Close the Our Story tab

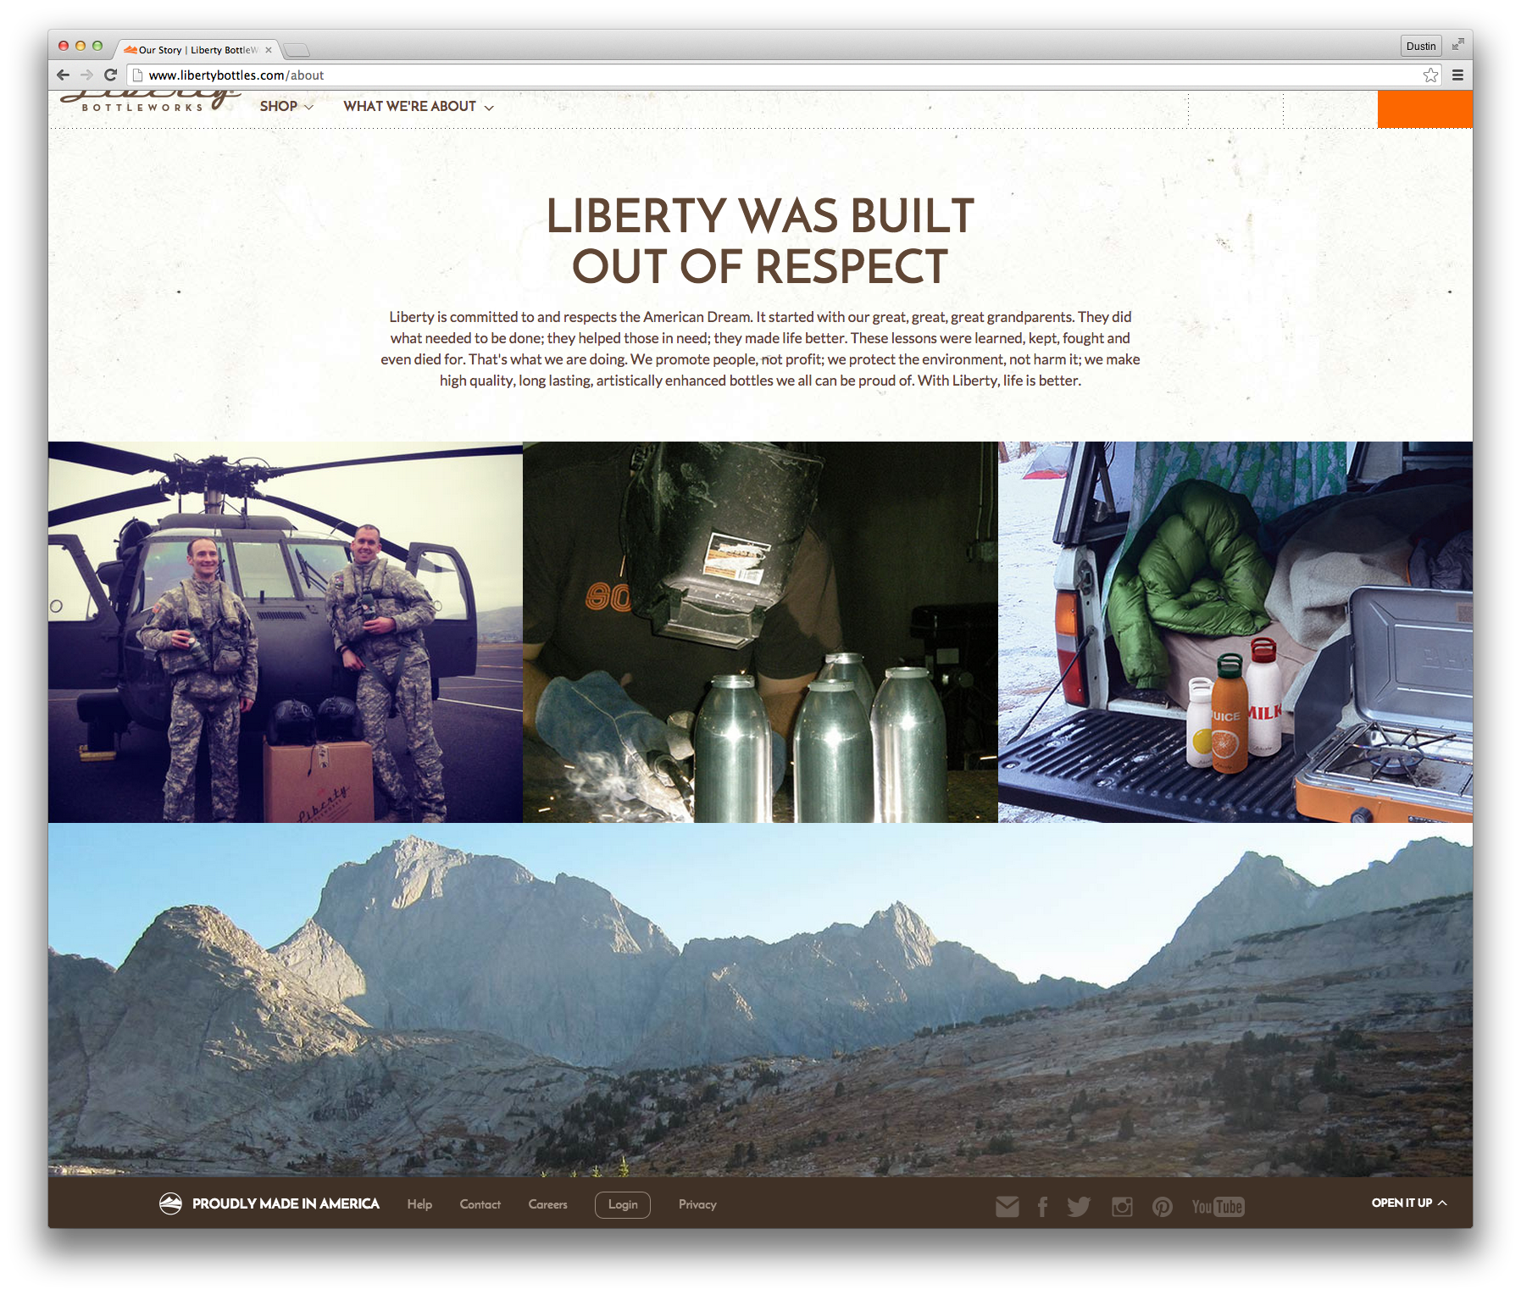click(269, 50)
